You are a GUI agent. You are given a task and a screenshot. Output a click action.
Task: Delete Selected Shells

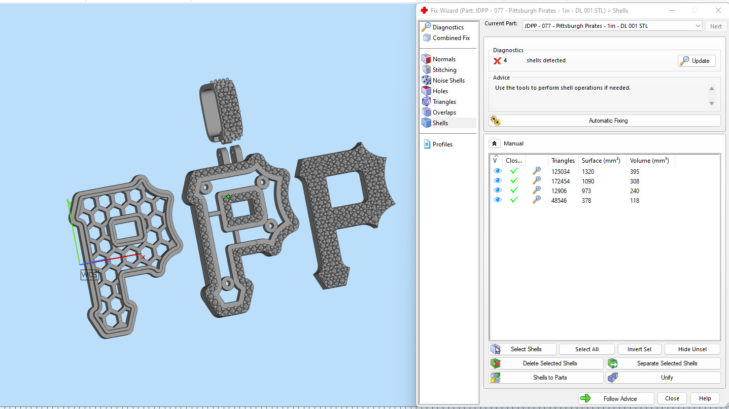pyautogui.click(x=546, y=363)
